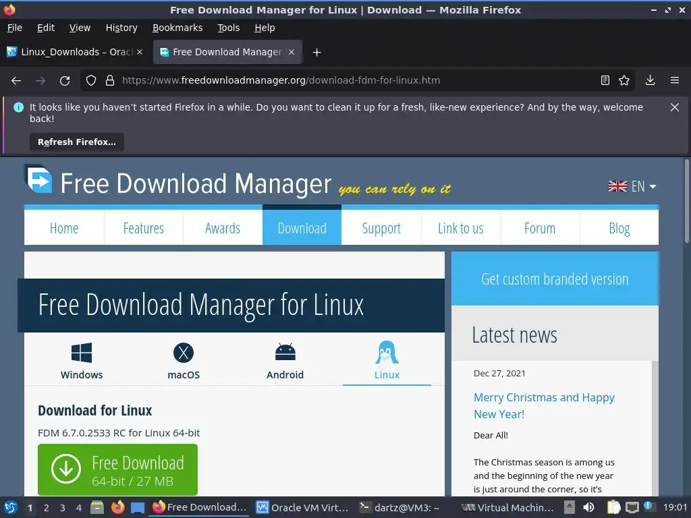
Task: Reload the page with the refresh icon
Action: coord(65,81)
